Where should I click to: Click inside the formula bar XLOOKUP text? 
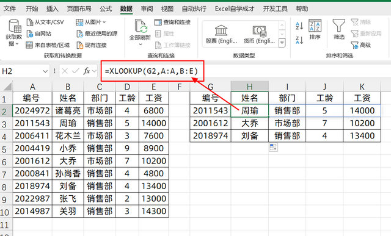tap(151, 71)
